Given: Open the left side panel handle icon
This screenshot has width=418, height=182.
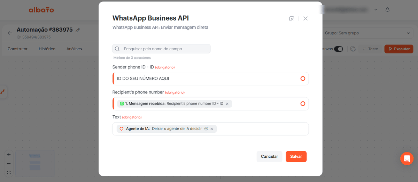Looking at the screenshot, I should 2,92.
